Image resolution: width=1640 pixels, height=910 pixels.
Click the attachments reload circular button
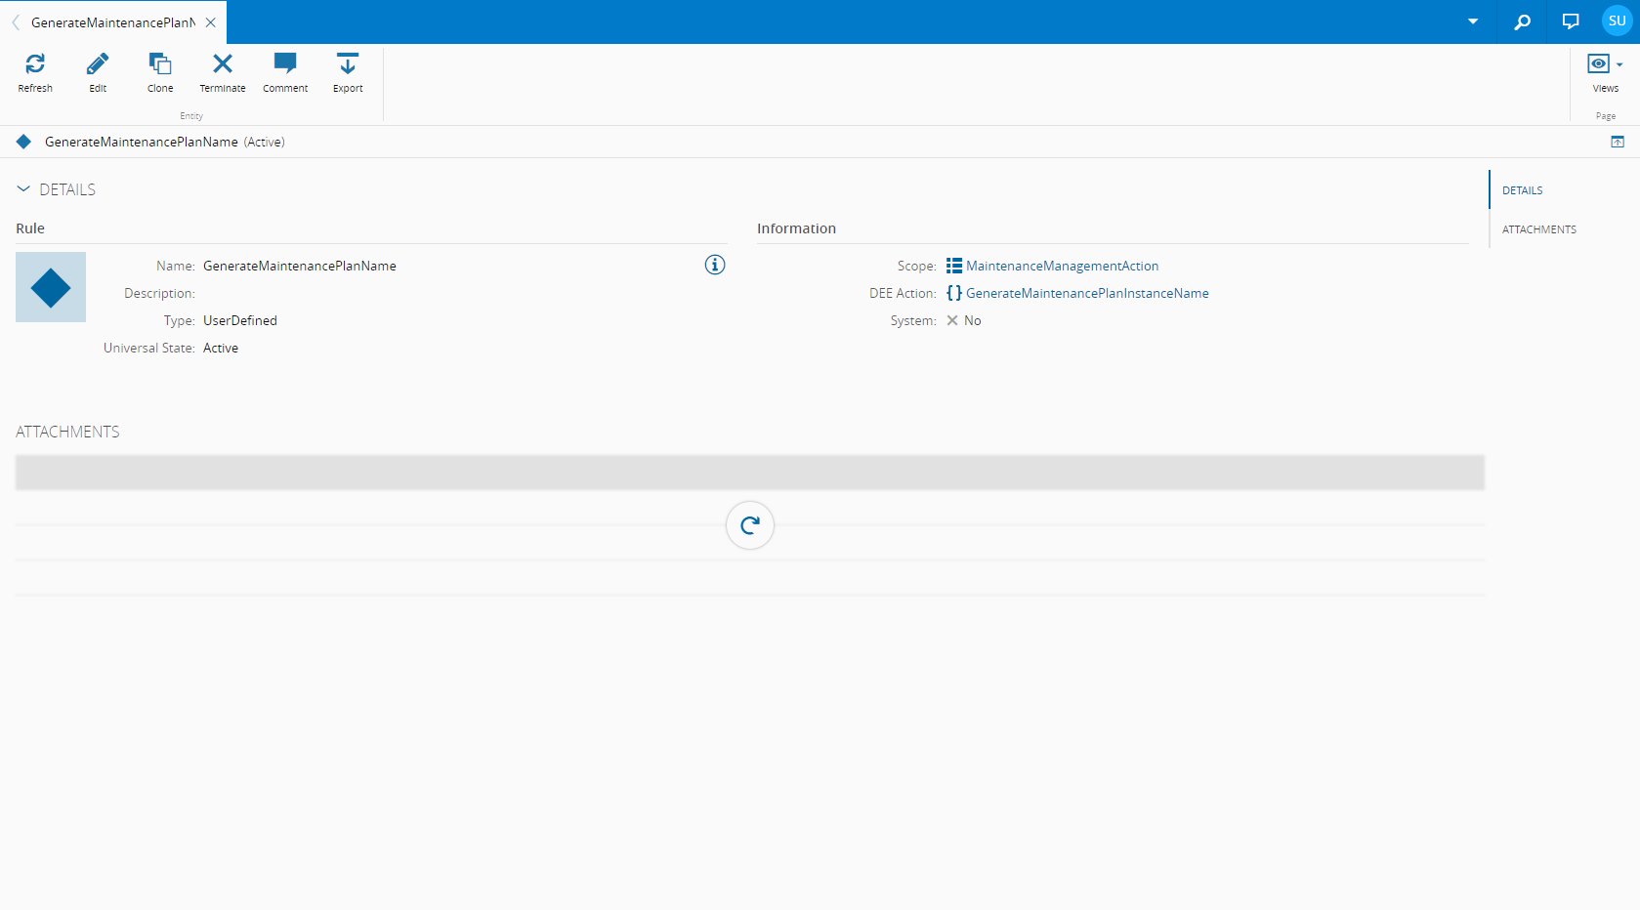click(750, 525)
